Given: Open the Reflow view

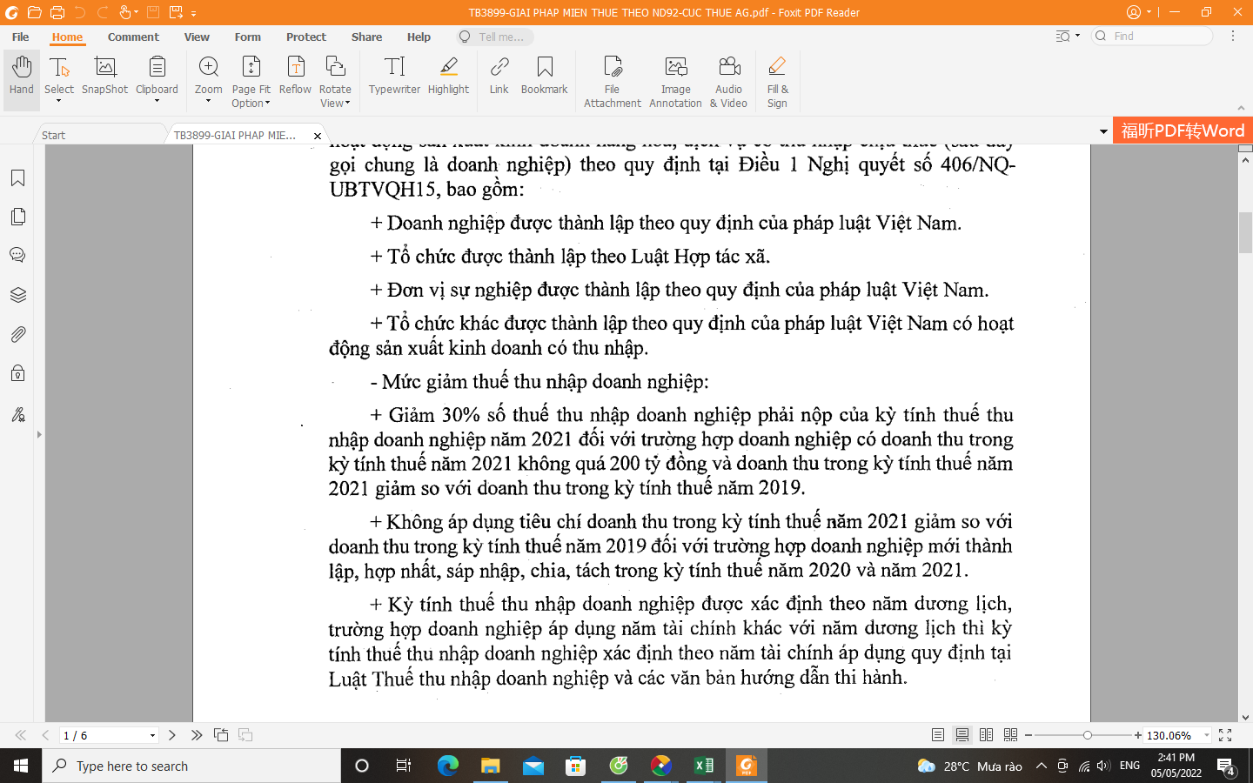Looking at the screenshot, I should point(295,77).
